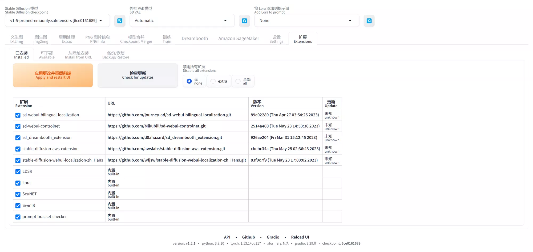Open the Amazon SageMaker tab

point(239,39)
